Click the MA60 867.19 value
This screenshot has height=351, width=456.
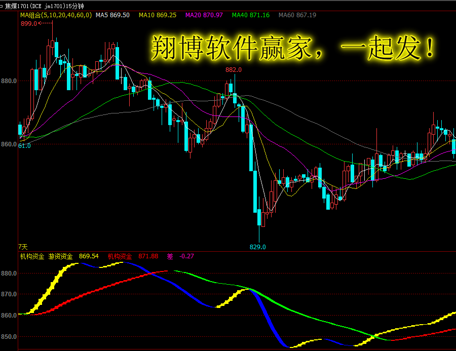297,15
